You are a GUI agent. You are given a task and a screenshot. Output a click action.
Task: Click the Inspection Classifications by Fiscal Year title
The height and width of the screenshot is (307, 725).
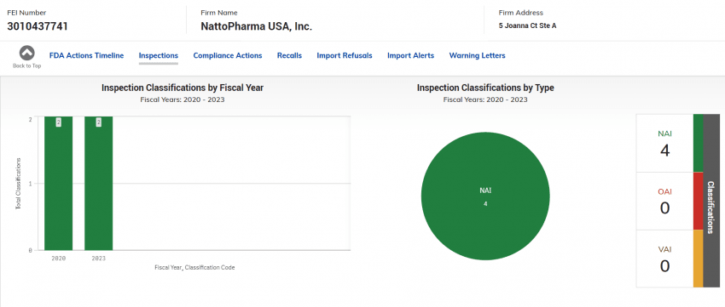183,88
